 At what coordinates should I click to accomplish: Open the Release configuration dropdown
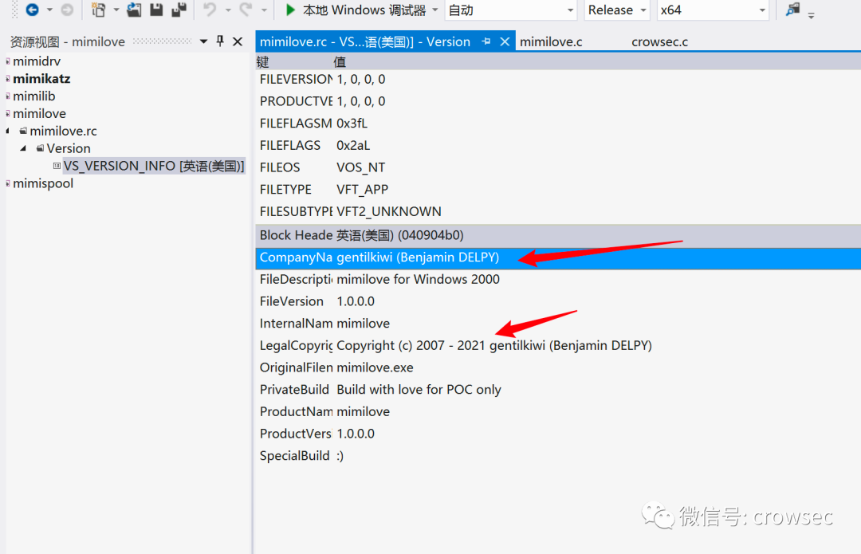(x=616, y=10)
